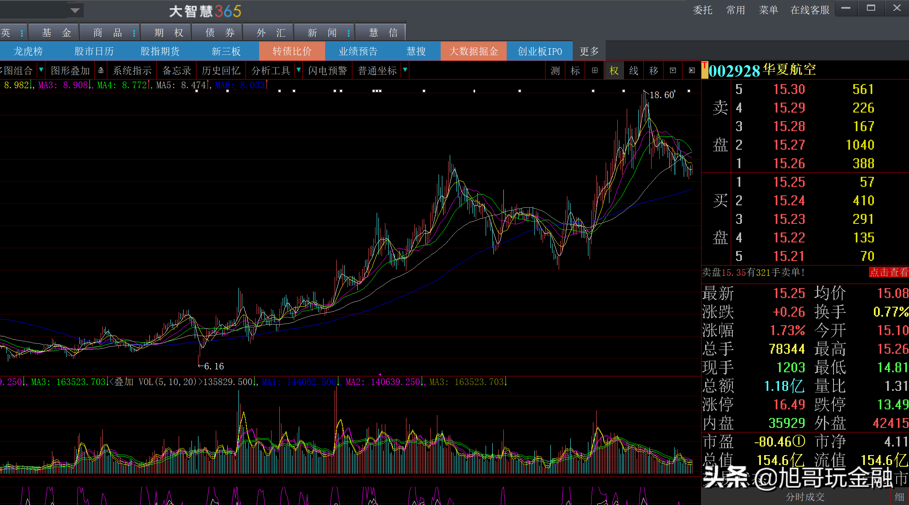909x505 pixels.
Task: Click the 卖盘15.35有321手卖单 notice text
Action: [x=753, y=272]
